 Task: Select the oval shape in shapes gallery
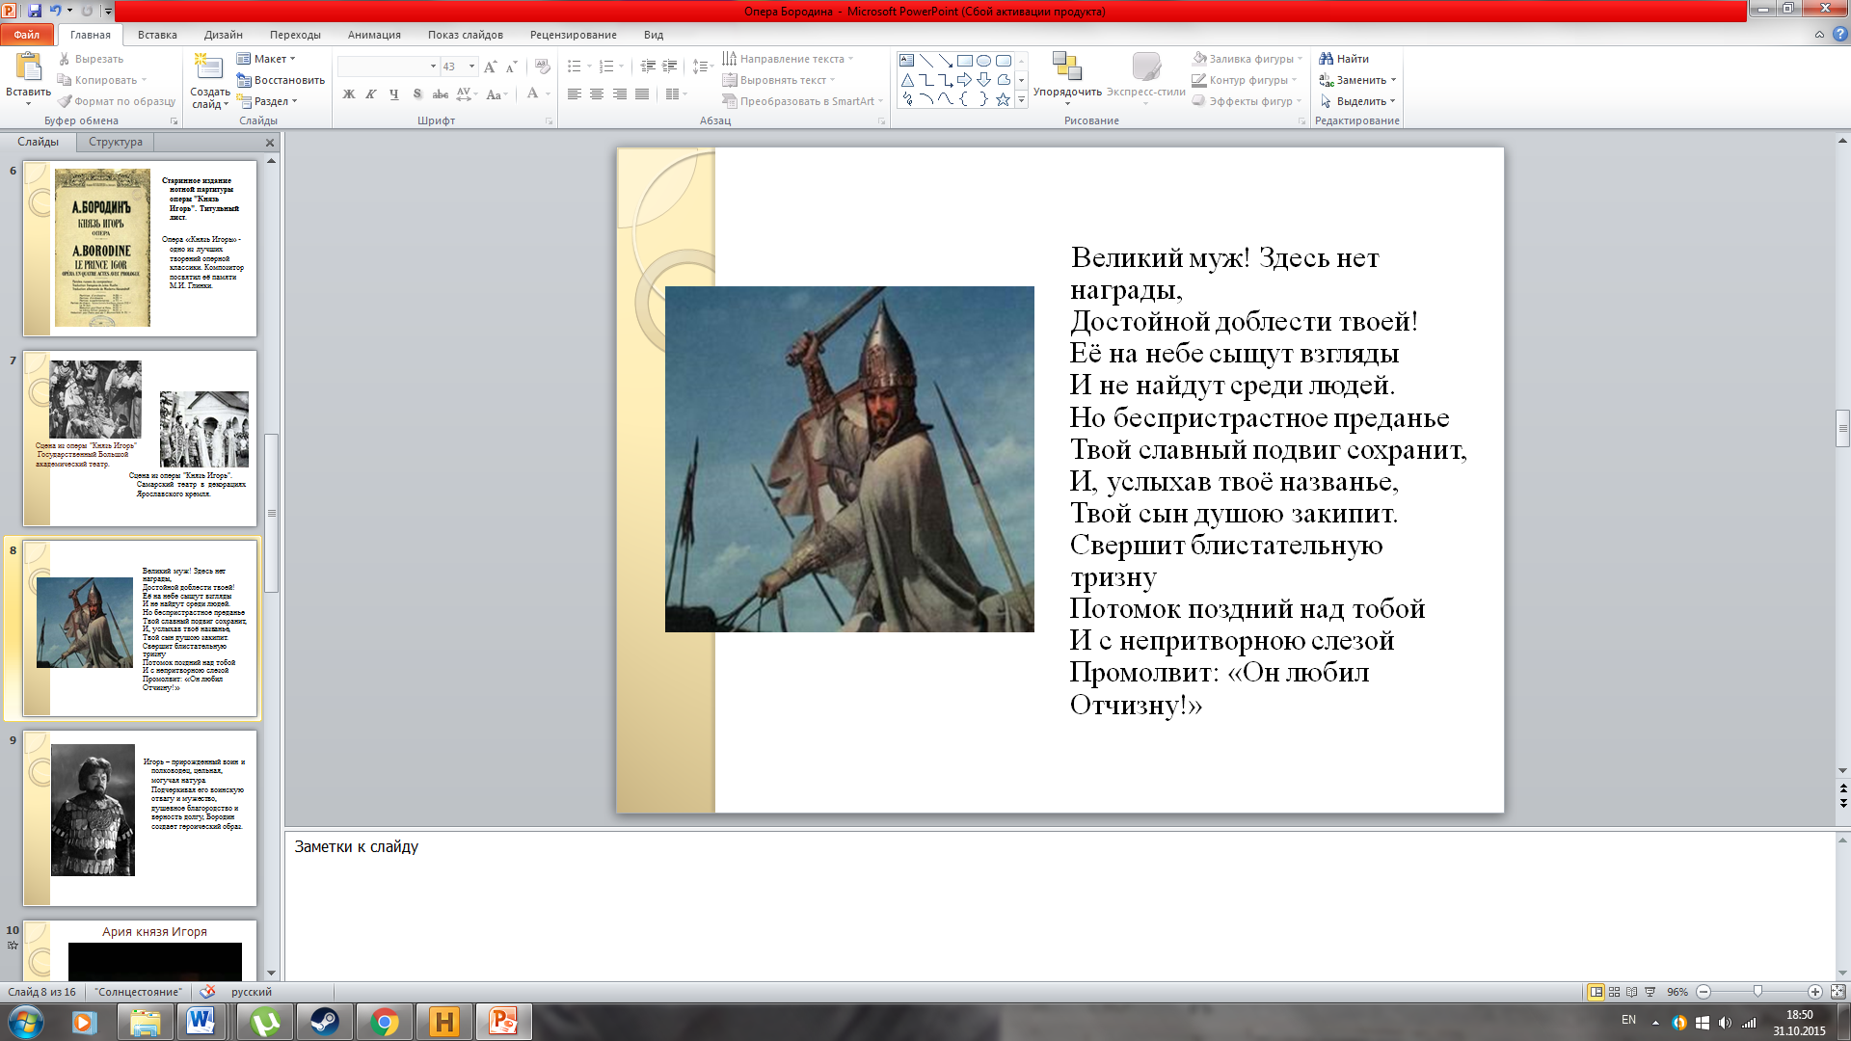pyautogui.click(x=984, y=60)
